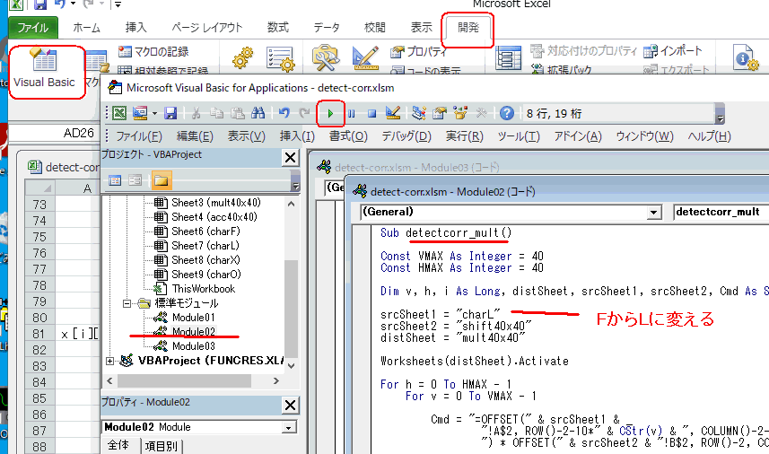This screenshot has width=769, height=454.
Task: Click the Find binoculars icon
Action: pos(258,113)
